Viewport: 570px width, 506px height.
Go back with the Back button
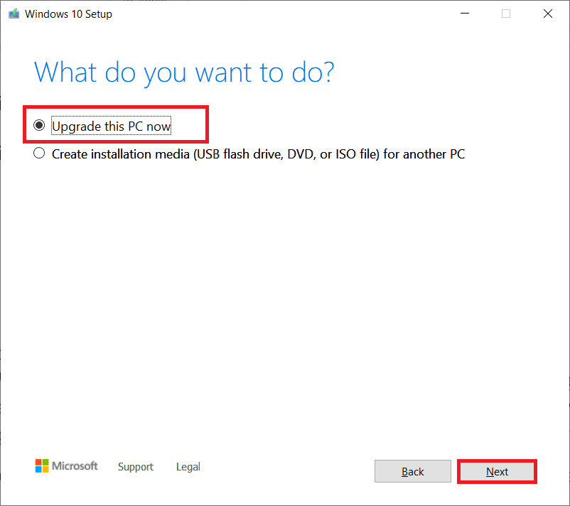[413, 471]
